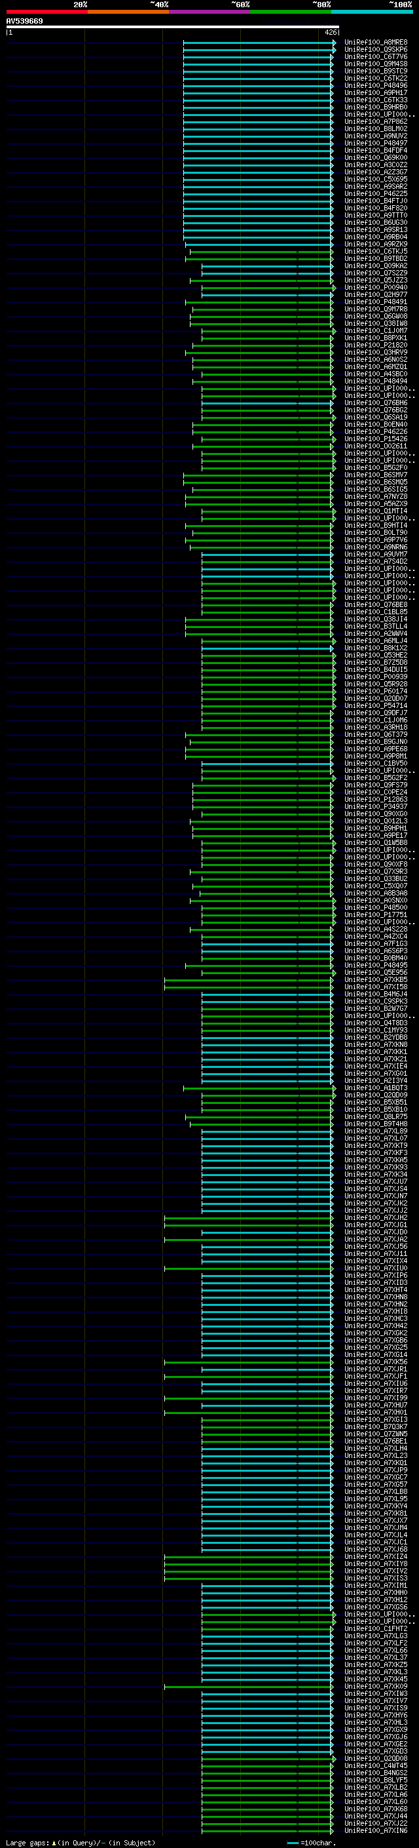Click hit label UniRef100_A7F1G3
The height and width of the screenshot is (1848, 419).
(x=376, y=944)
